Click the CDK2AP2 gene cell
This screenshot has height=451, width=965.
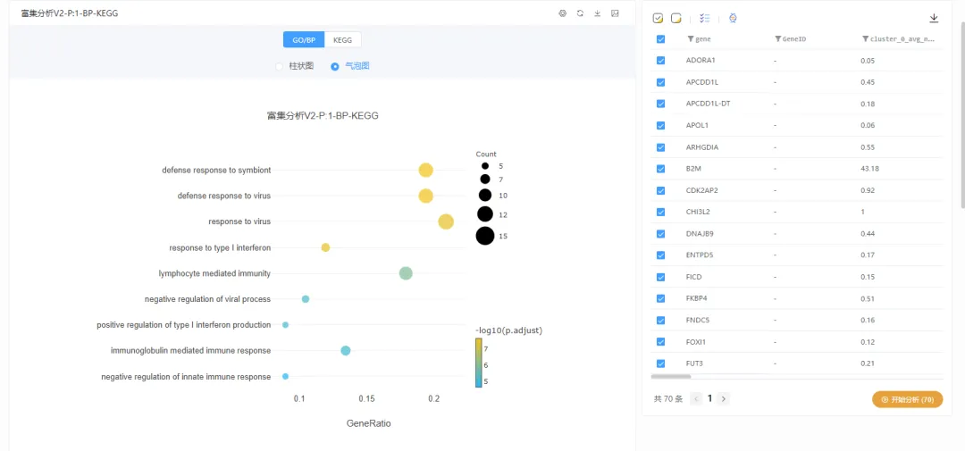pyautogui.click(x=701, y=190)
